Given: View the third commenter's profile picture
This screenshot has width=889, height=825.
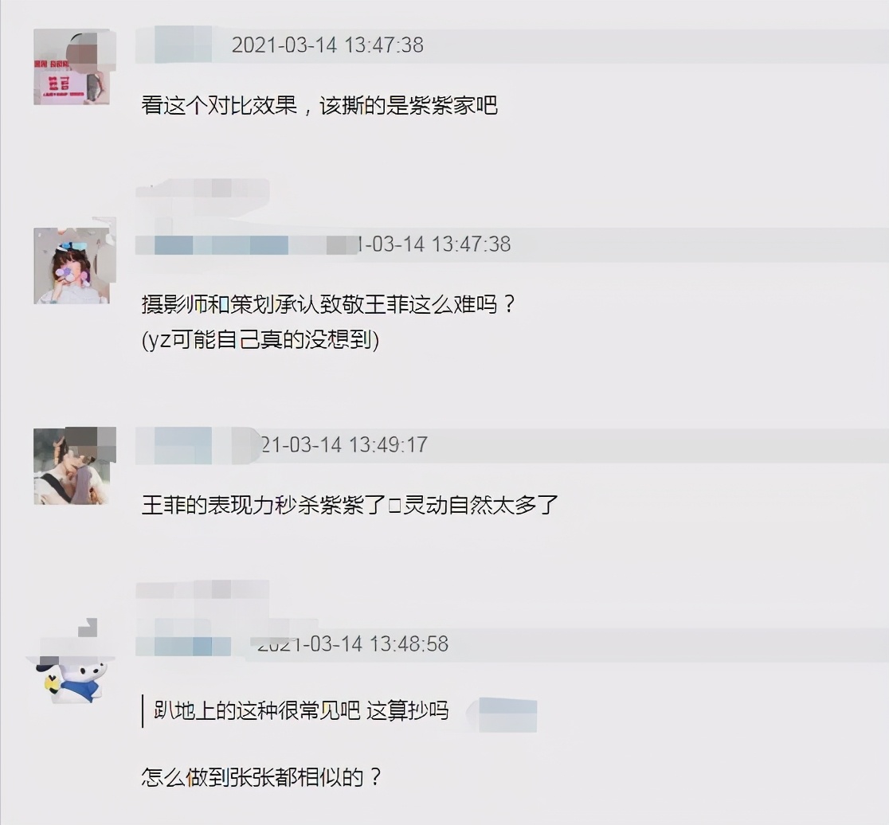Looking at the screenshot, I should coord(72,467).
